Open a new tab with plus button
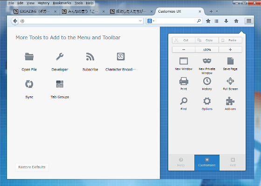Screen dimensions: 261x186 click(x=211, y=11)
